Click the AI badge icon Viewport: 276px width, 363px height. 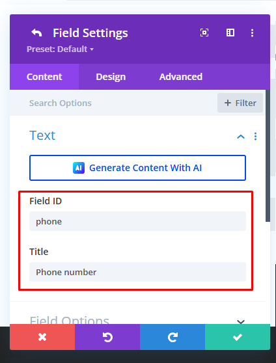click(79, 168)
